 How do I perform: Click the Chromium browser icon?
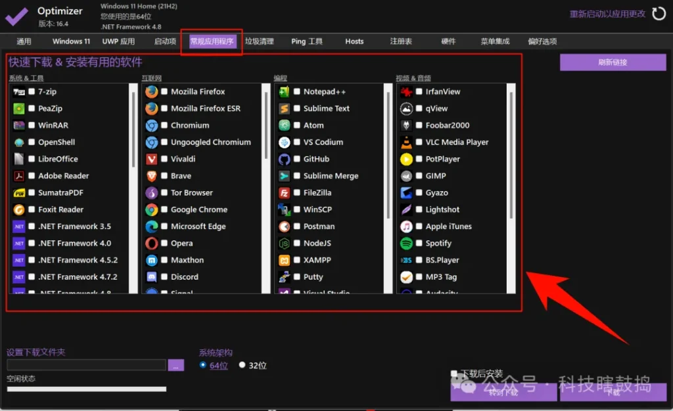(152, 125)
